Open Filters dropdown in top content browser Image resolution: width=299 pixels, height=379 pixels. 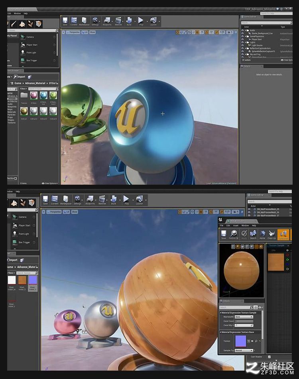pyautogui.click(x=24, y=89)
